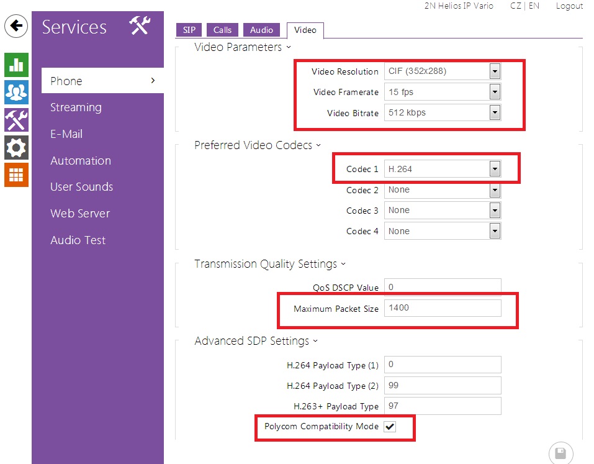
Task: Click the Logout link
Action: coord(569,6)
